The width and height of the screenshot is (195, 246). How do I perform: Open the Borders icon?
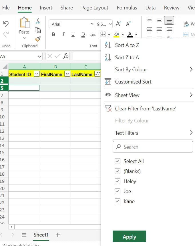(x=103, y=34)
